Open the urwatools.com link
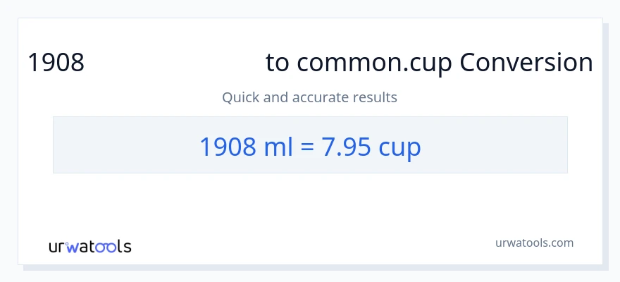The image size is (620, 282). click(533, 243)
